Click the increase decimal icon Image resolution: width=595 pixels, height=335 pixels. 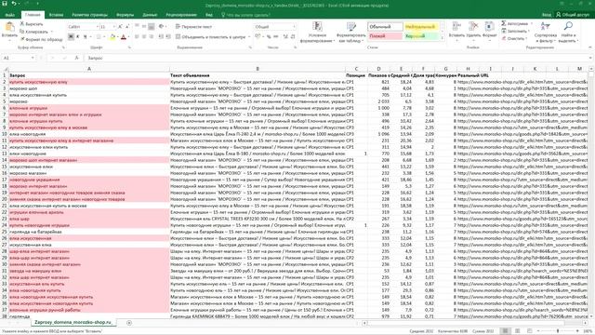click(x=285, y=37)
